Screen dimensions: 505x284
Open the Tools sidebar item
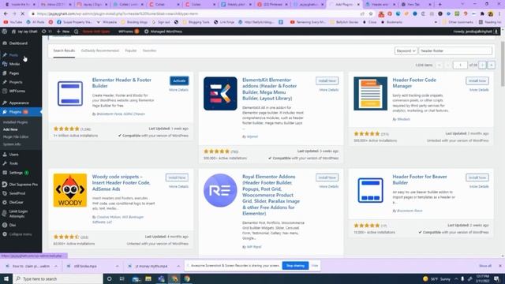click(x=13, y=163)
